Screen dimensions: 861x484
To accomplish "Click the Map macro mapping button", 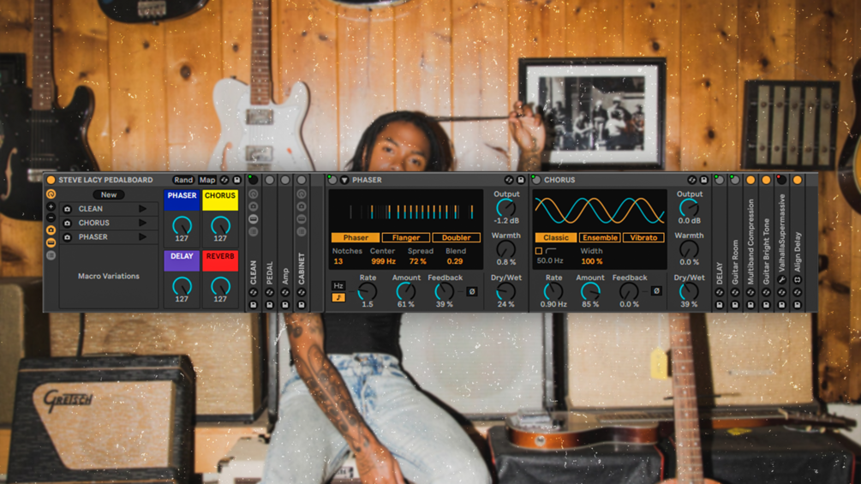I will pyautogui.click(x=207, y=180).
